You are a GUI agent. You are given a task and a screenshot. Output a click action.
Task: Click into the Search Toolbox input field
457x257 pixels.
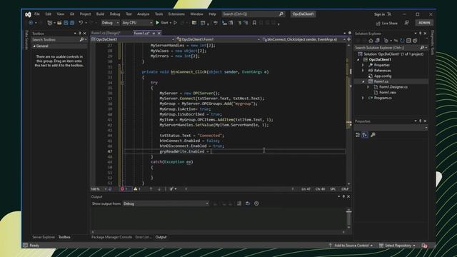(x=56, y=39)
